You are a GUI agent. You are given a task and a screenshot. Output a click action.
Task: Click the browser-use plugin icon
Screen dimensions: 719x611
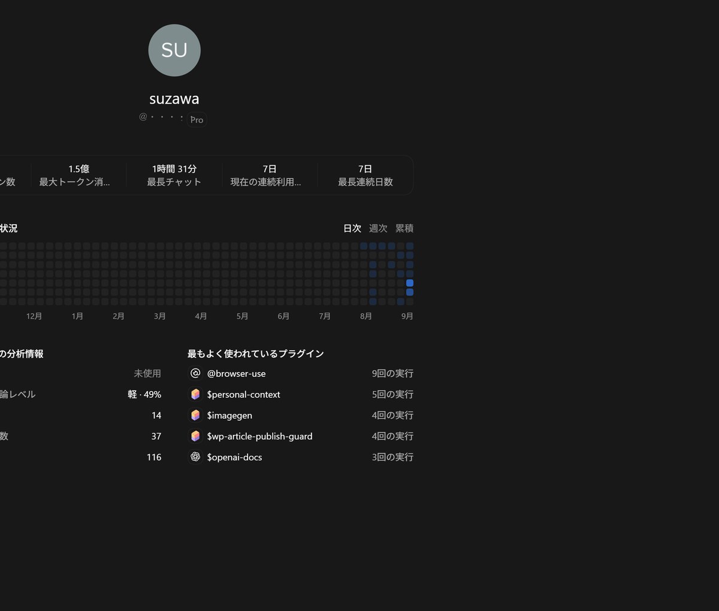coord(195,373)
